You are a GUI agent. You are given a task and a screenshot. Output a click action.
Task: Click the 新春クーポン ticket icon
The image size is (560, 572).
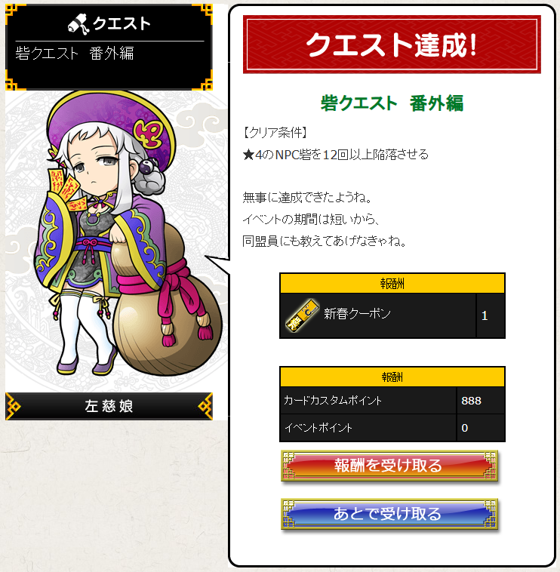tap(302, 315)
